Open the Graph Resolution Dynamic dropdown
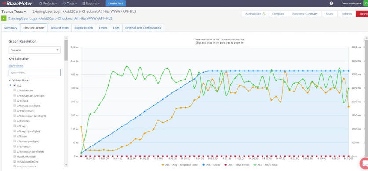The height and width of the screenshot is (171, 368). tap(34, 50)
